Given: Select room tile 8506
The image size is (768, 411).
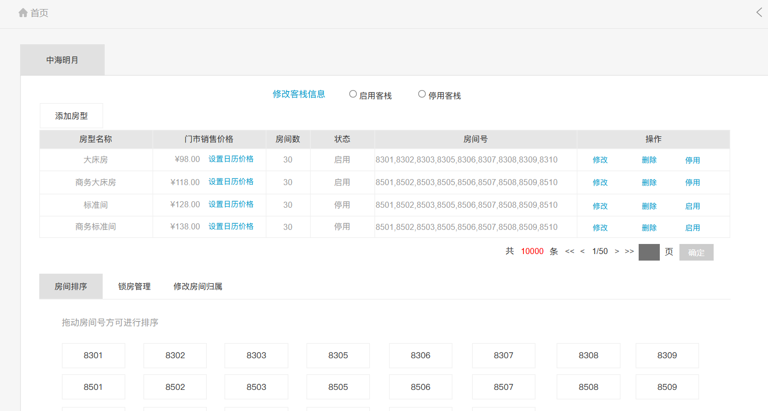Looking at the screenshot, I should [x=421, y=387].
